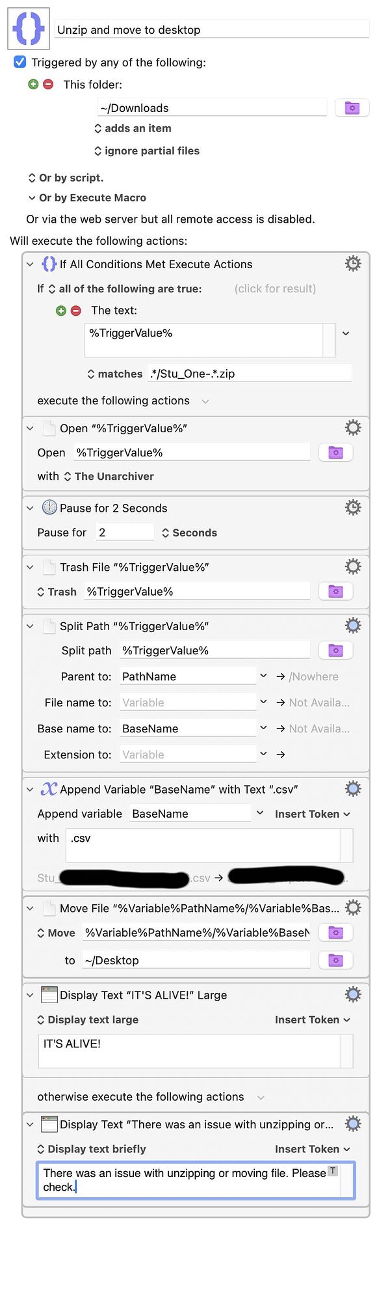
Task: Open gear menu of If All Conditions action
Action: point(353,264)
